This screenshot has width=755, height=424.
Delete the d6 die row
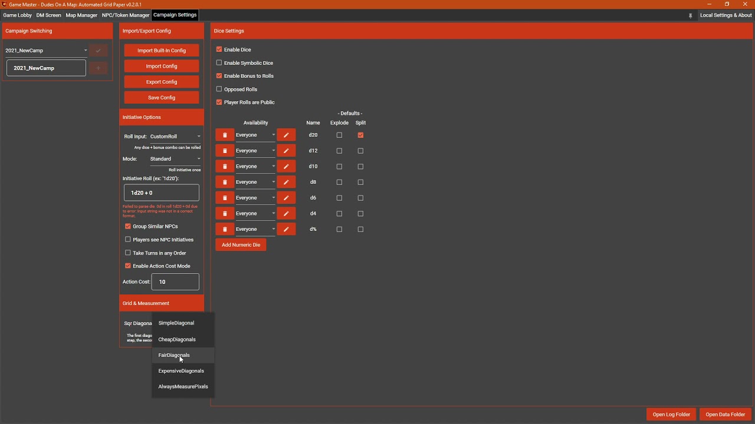click(224, 198)
